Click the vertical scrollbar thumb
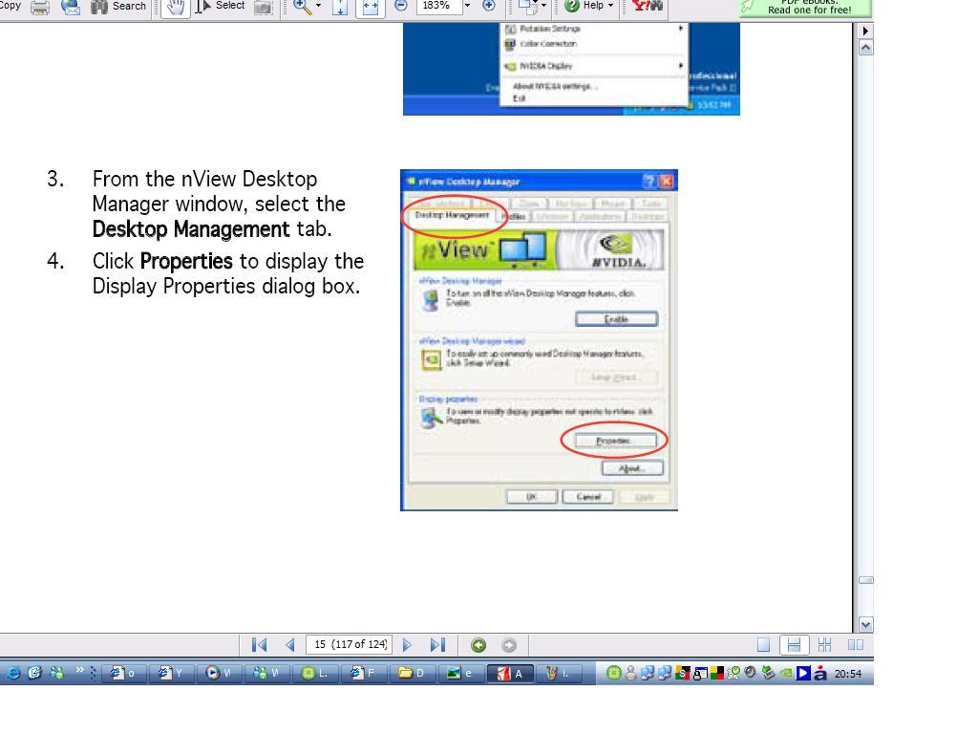The width and height of the screenshot is (978, 734). point(865,580)
